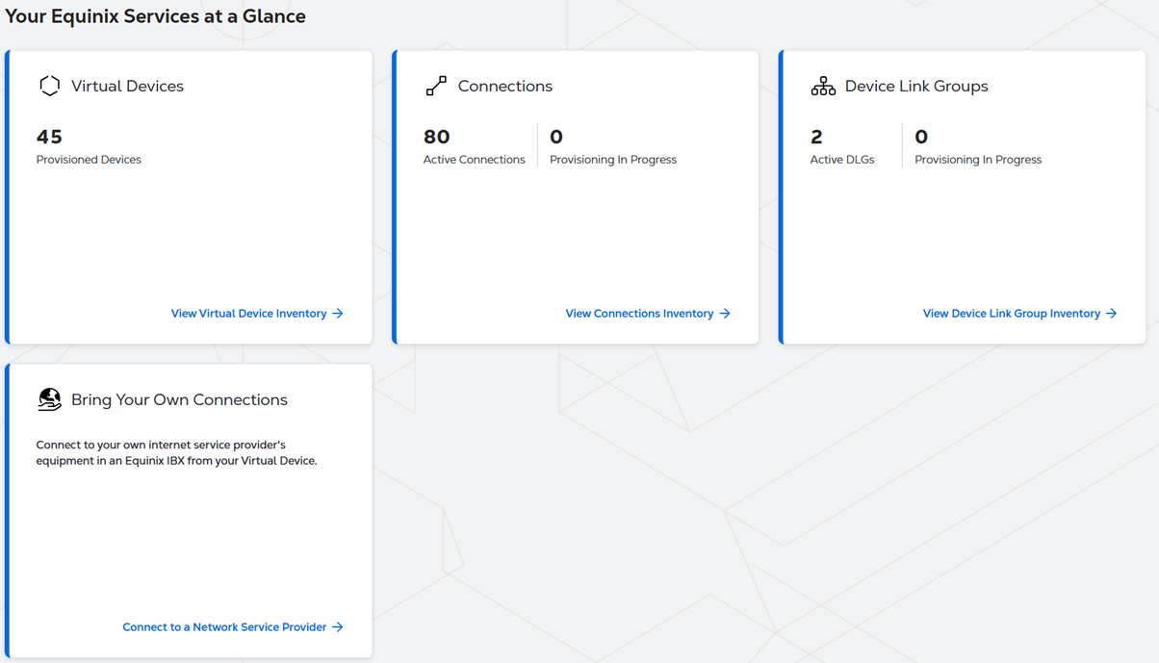Select the Connections card title
Image resolution: width=1159 pixels, height=663 pixels.
tap(505, 86)
